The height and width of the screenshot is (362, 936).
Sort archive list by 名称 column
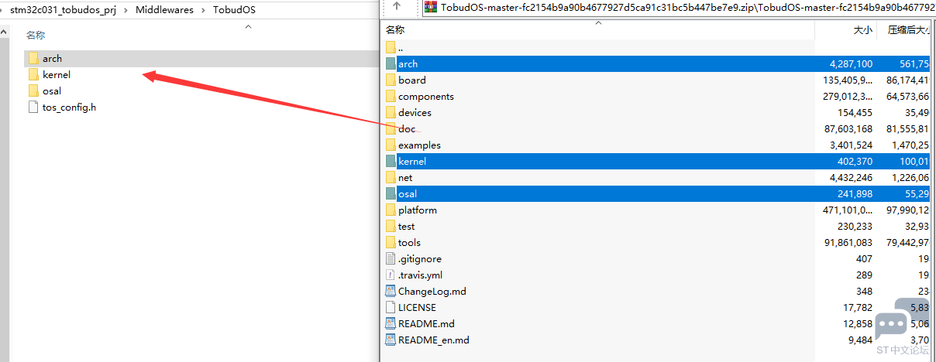point(396,30)
